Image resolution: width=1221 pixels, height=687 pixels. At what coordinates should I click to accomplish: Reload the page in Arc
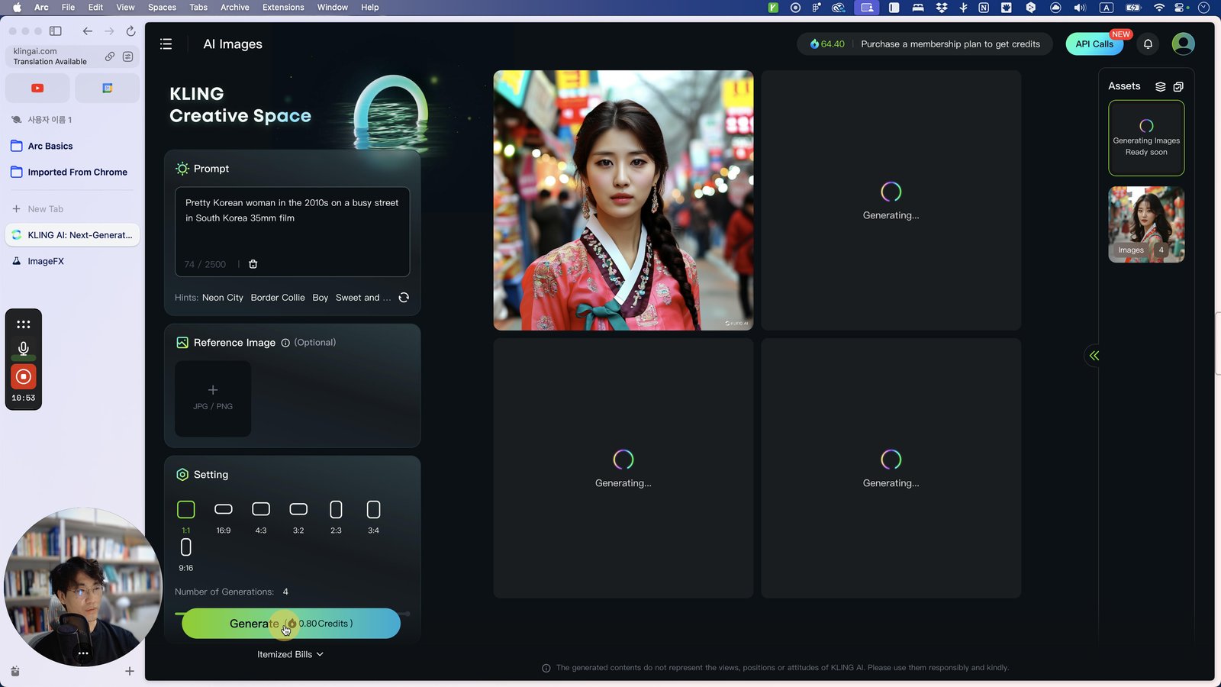130,31
